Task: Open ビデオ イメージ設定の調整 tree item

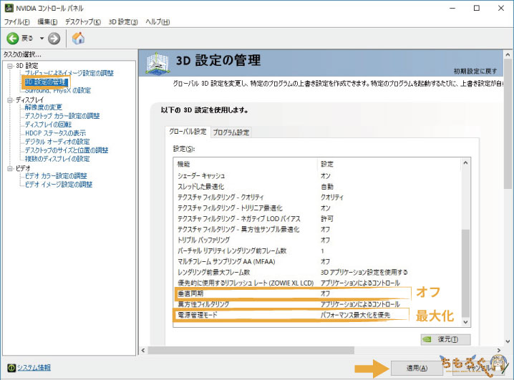Action: [59, 185]
